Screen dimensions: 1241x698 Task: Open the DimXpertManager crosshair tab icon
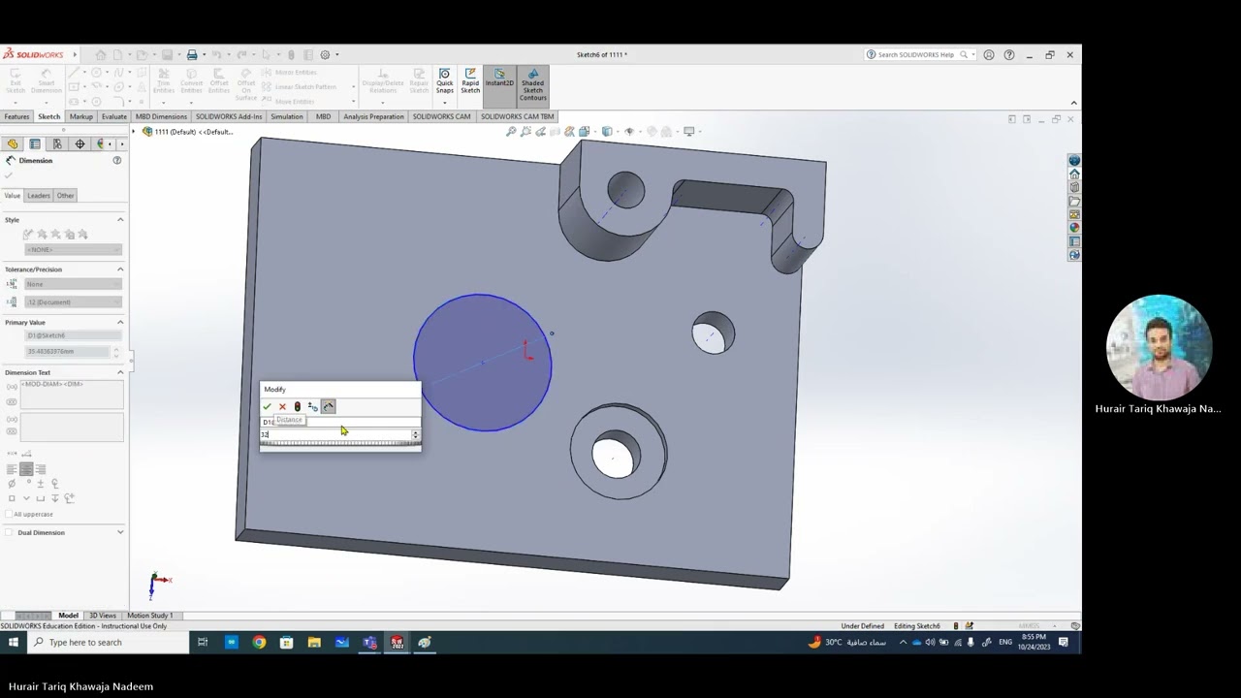click(x=80, y=143)
